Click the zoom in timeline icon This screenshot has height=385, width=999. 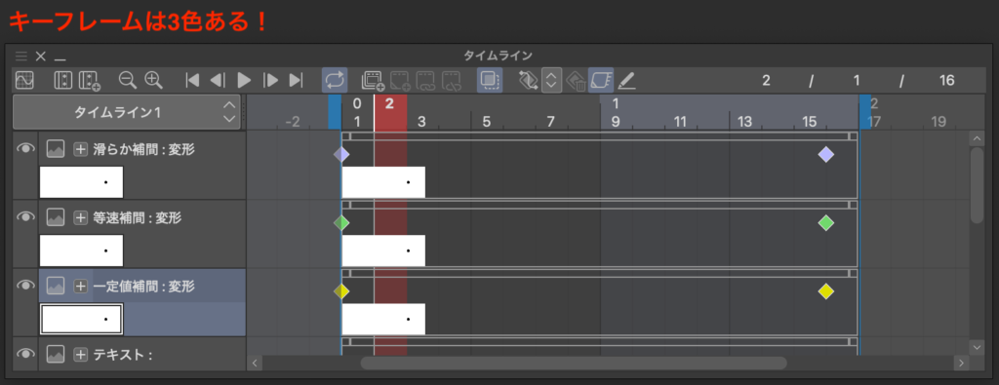153,80
